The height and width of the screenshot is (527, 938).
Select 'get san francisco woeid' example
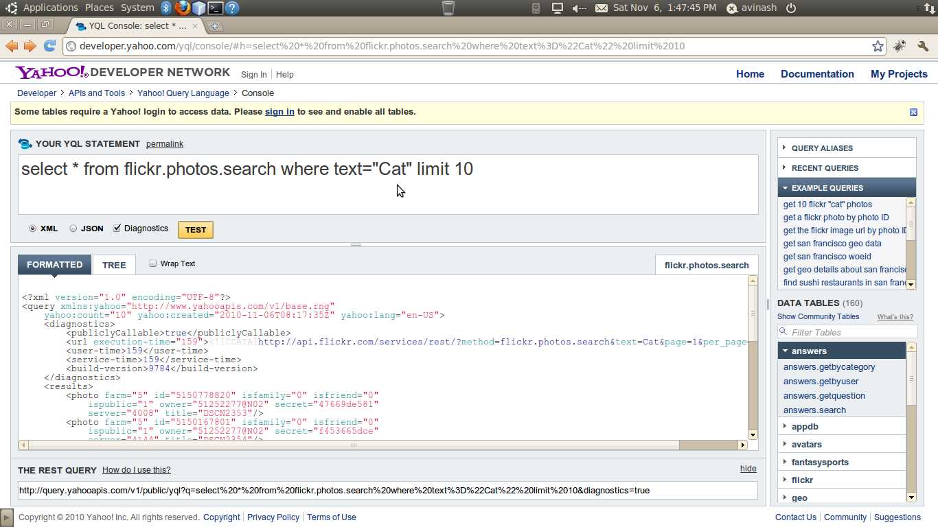click(x=827, y=257)
